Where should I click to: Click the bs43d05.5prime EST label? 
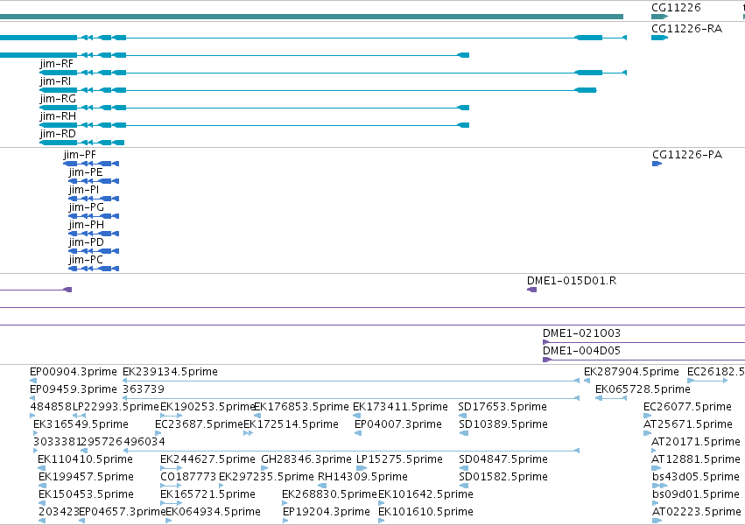tap(696, 478)
